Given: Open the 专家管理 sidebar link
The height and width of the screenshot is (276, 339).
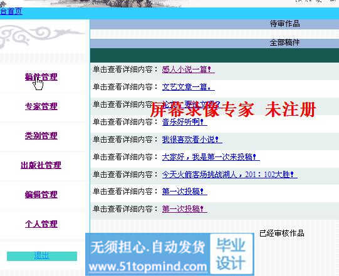Looking at the screenshot, I should (41, 106).
